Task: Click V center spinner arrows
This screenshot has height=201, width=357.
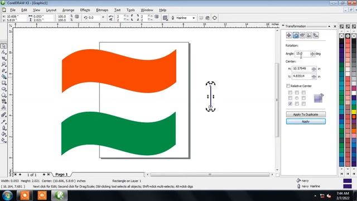Action: tap(314, 76)
